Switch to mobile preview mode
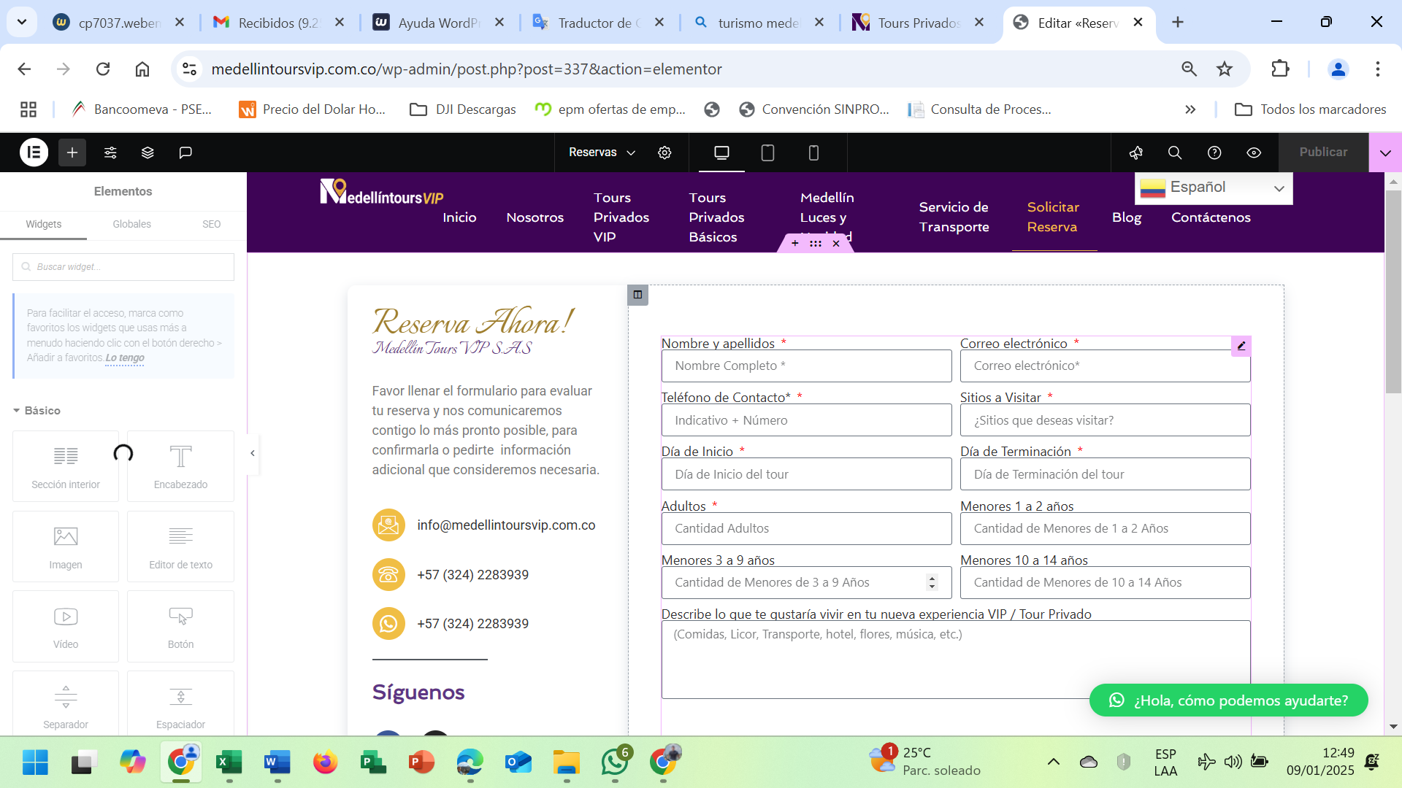This screenshot has width=1402, height=788. tap(813, 152)
